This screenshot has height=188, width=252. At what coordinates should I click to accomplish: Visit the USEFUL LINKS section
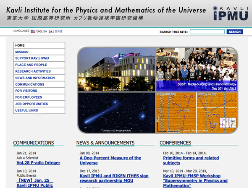(x=39, y=110)
